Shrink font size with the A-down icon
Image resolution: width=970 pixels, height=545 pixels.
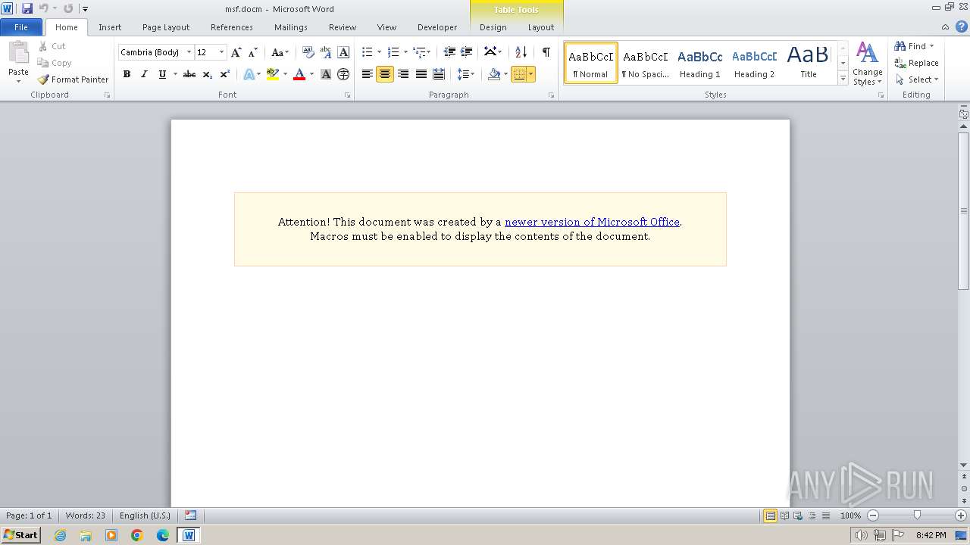pyautogui.click(x=253, y=52)
